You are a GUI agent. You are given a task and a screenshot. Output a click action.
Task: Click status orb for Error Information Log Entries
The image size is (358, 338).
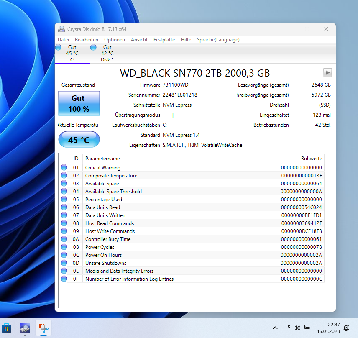click(x=64, y=279)
